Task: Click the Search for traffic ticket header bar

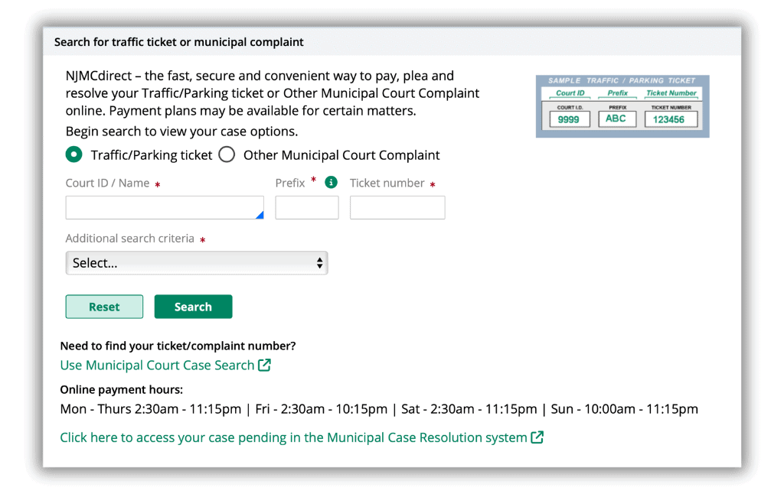Action: (391, 42)
